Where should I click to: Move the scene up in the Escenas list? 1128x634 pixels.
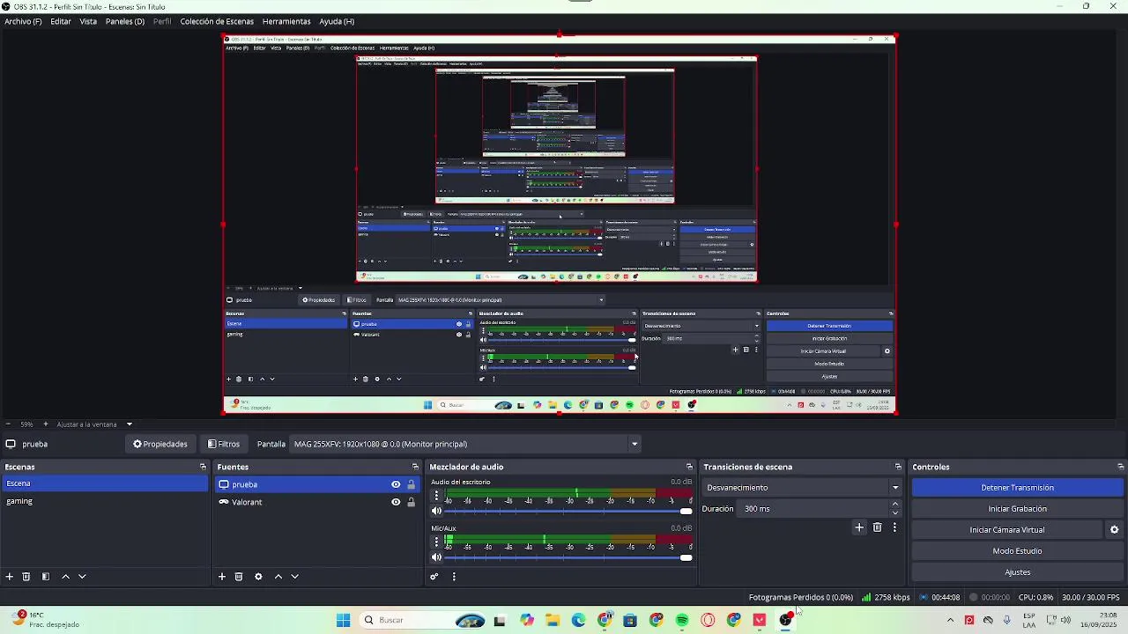pyautogui.click(x=65, y=577)
